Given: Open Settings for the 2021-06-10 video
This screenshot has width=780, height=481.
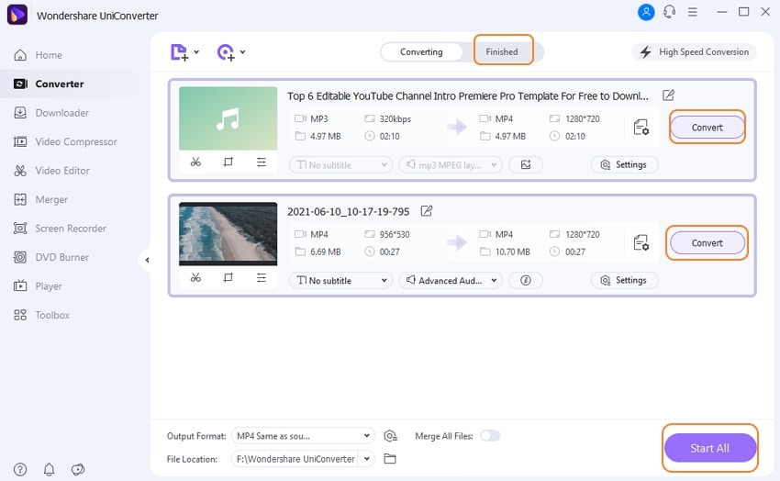Looking at the screenshot, I should (x=624, y=280).
